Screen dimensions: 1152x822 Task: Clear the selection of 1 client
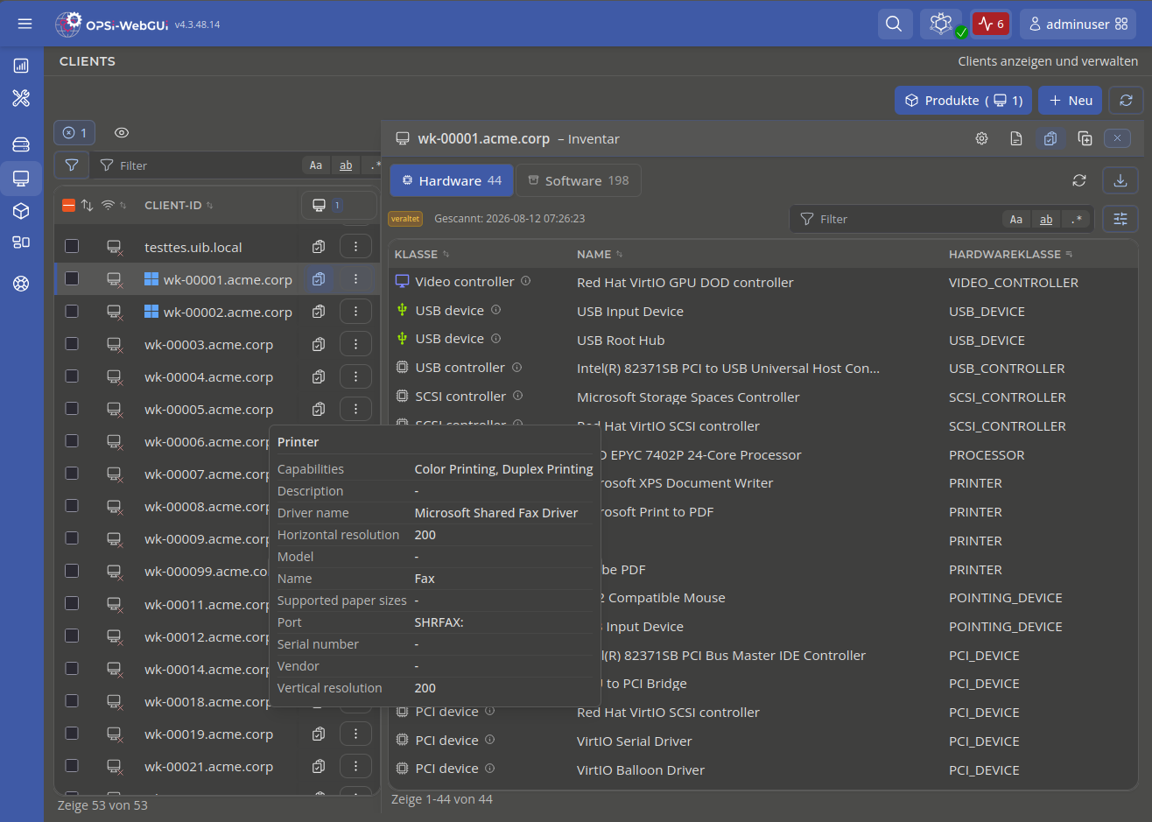point(74,133)
